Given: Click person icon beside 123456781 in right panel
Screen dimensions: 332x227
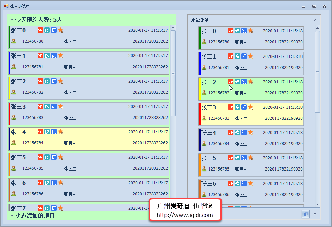Looking at the screenshot, I should point(204,67).
